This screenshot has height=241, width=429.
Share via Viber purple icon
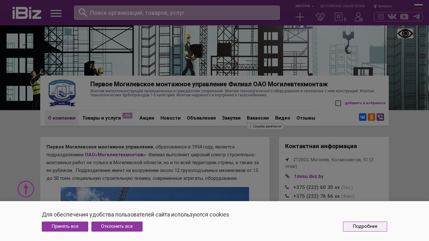click(x=380, y=117)
